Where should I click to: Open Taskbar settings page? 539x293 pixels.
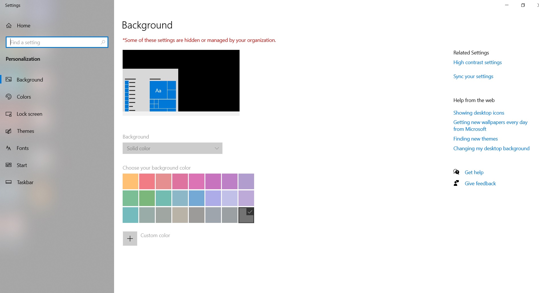57,182
